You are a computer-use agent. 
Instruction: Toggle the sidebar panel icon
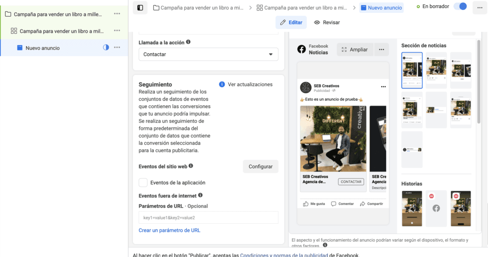140,8
